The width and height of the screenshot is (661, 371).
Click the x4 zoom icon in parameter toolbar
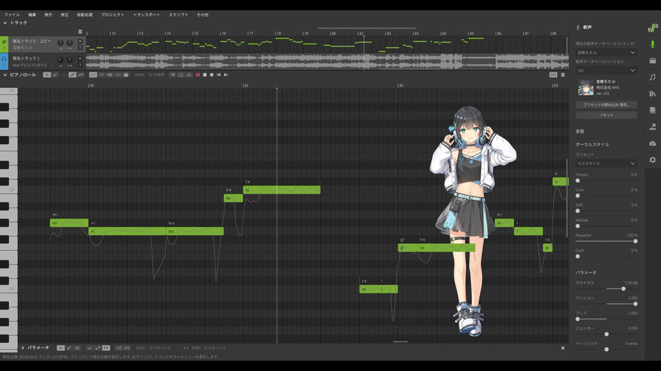pyautogui.click(x=127, y=348)
